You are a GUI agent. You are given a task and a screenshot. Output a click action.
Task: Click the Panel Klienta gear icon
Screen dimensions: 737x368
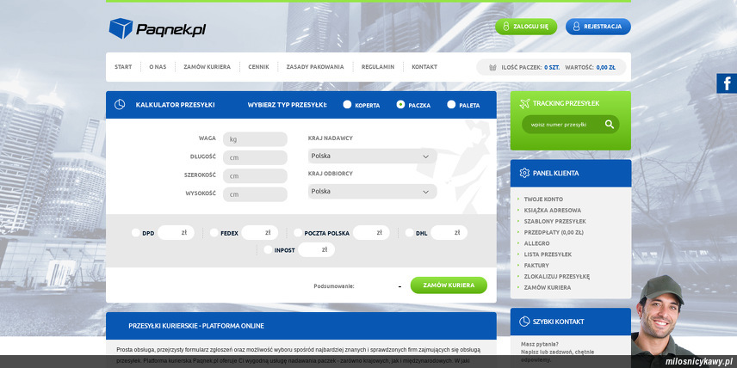coord(524,173)
